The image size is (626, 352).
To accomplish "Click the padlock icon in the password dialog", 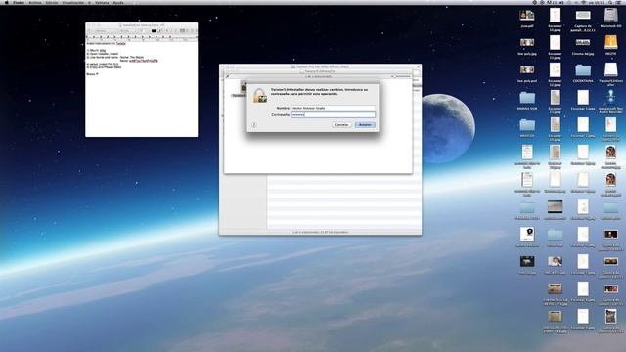I will click(260, 96).
